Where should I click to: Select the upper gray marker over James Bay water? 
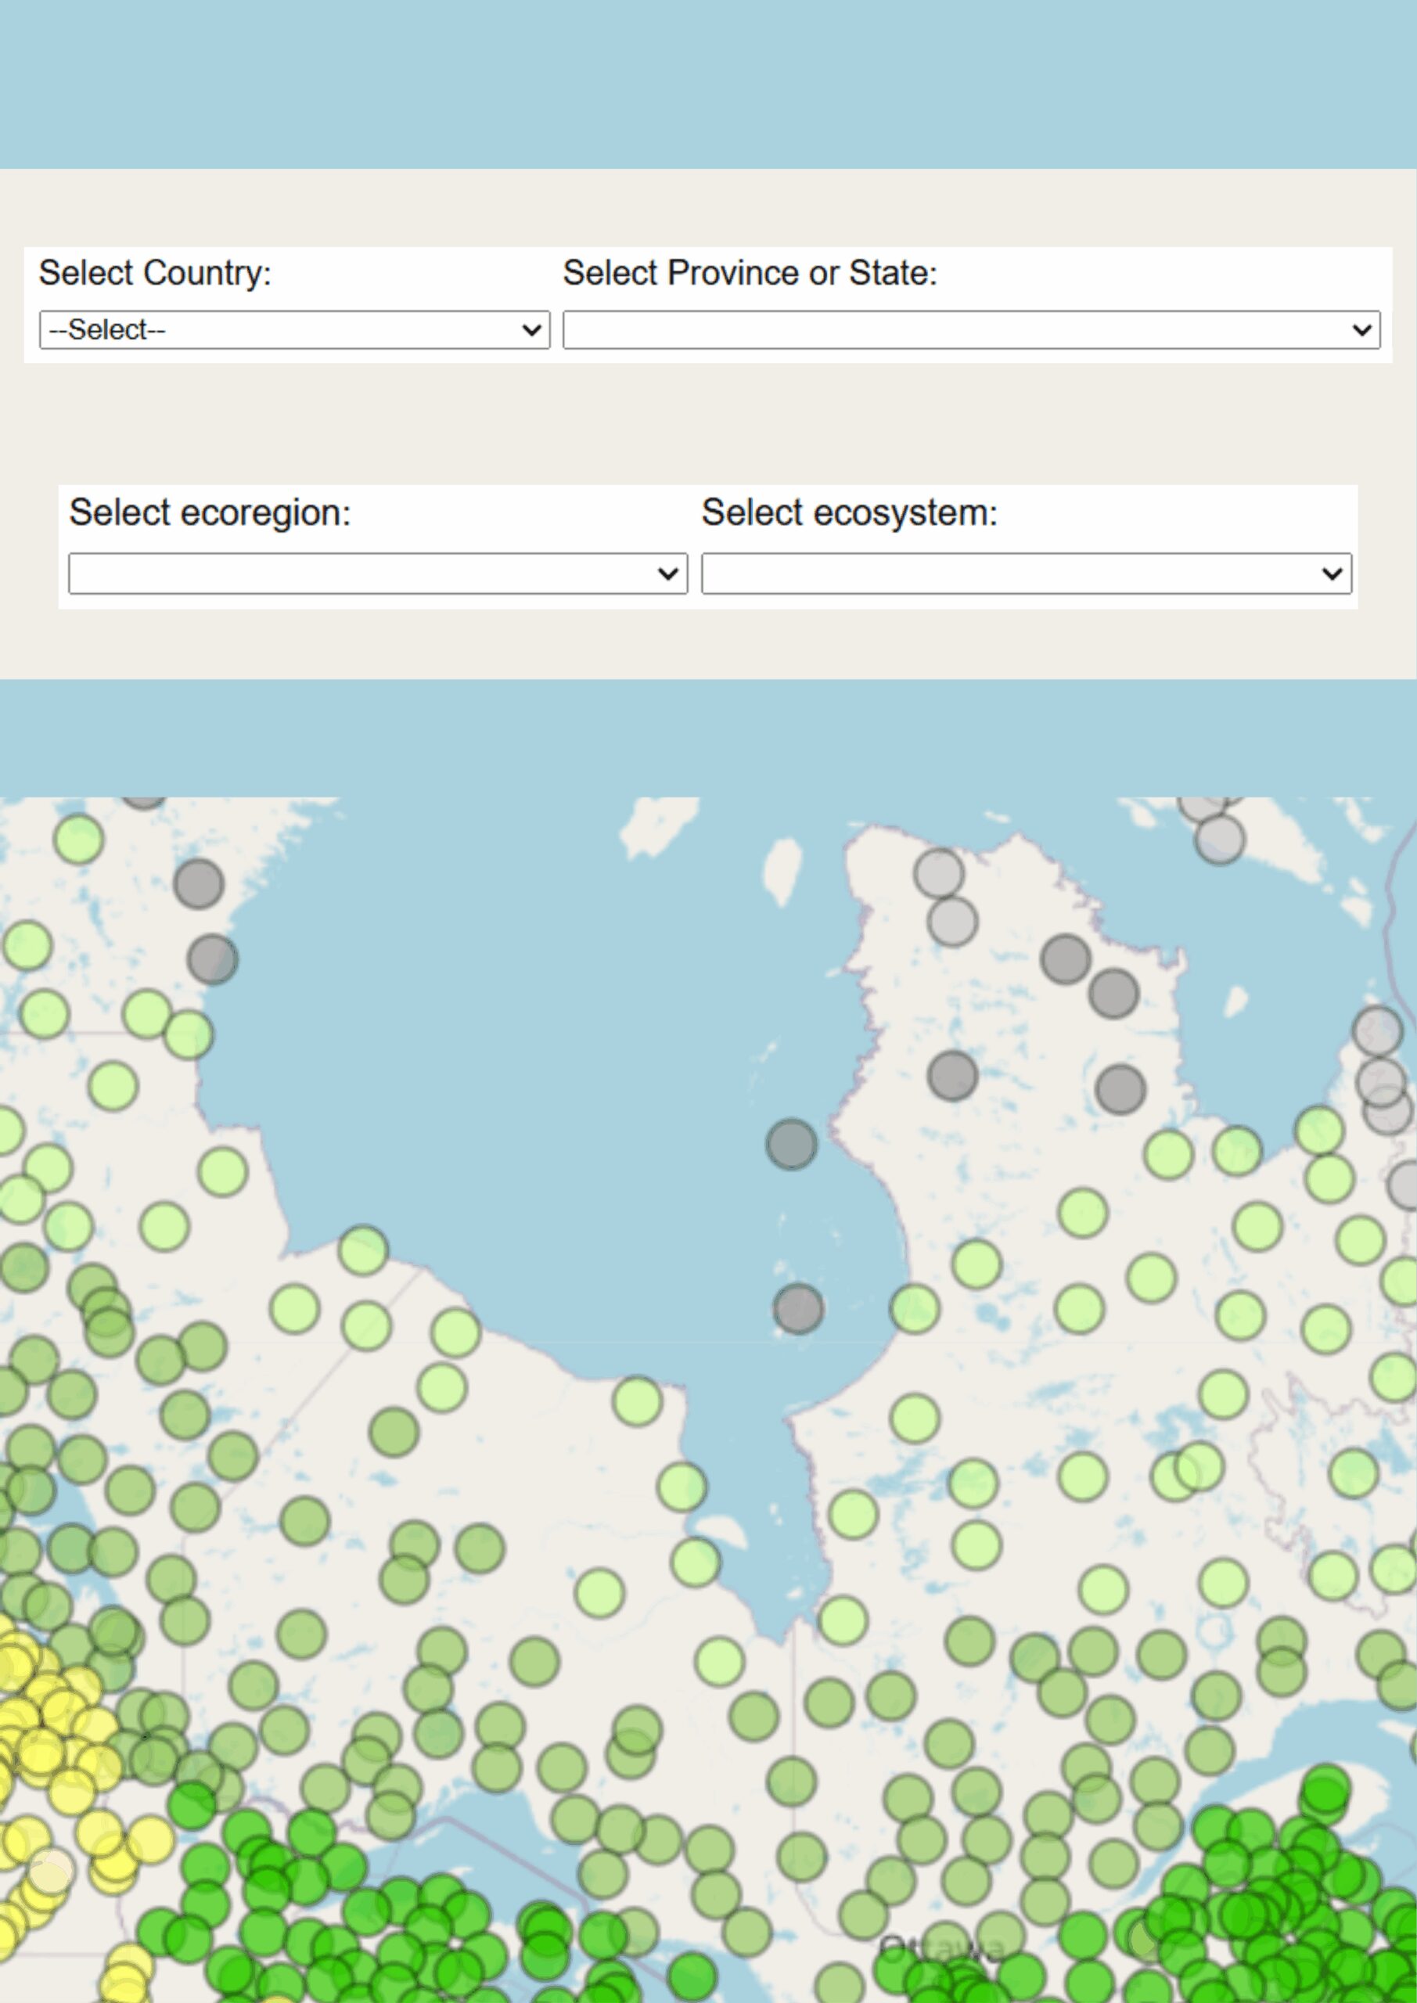(x=791, y=1144)
